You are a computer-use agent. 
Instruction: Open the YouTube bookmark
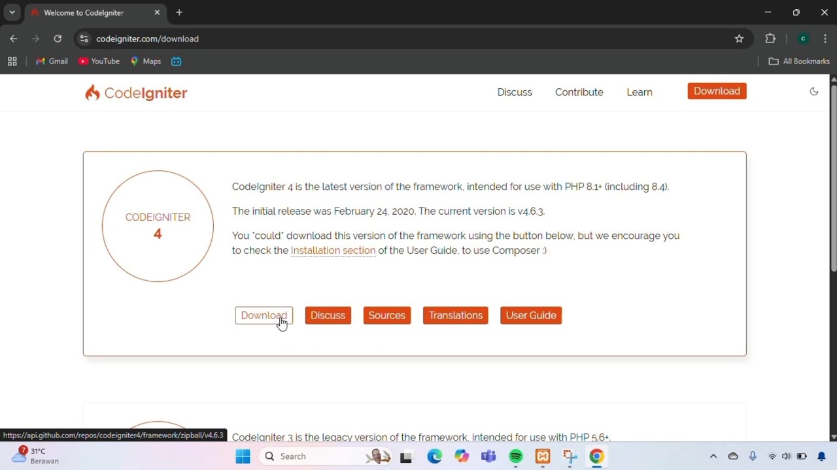pos(99,61)
